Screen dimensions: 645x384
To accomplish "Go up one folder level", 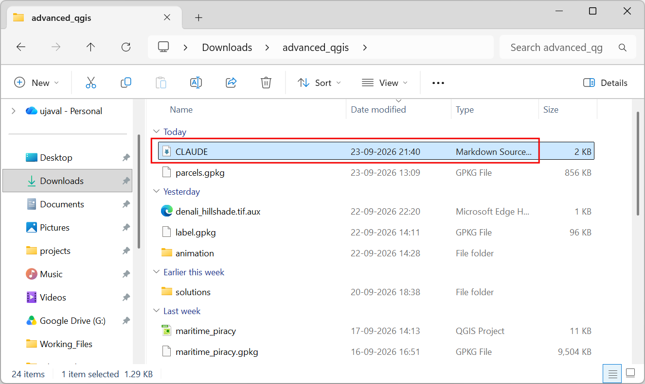I will pos(90,47).
